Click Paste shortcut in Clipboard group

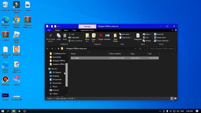coord(75,41)
